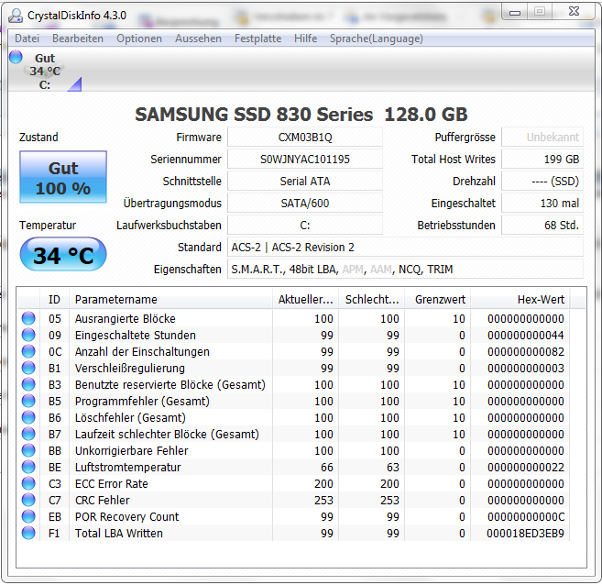Click the Standard field ACS-2 Revision 2

click(x=405, y=247)
